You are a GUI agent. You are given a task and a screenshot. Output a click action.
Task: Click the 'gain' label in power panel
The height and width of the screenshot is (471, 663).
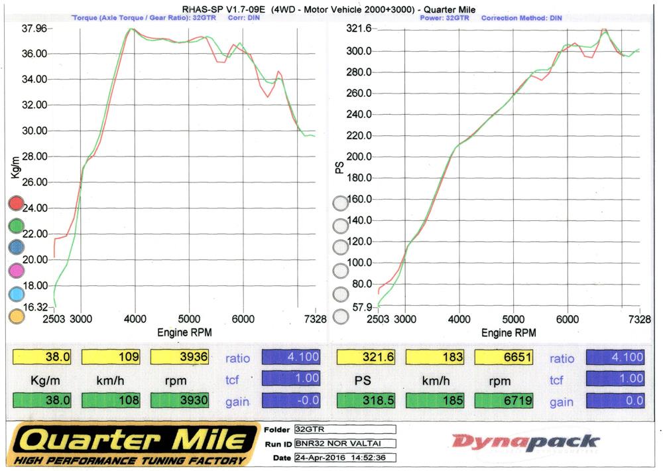click(x=562, y=402)
